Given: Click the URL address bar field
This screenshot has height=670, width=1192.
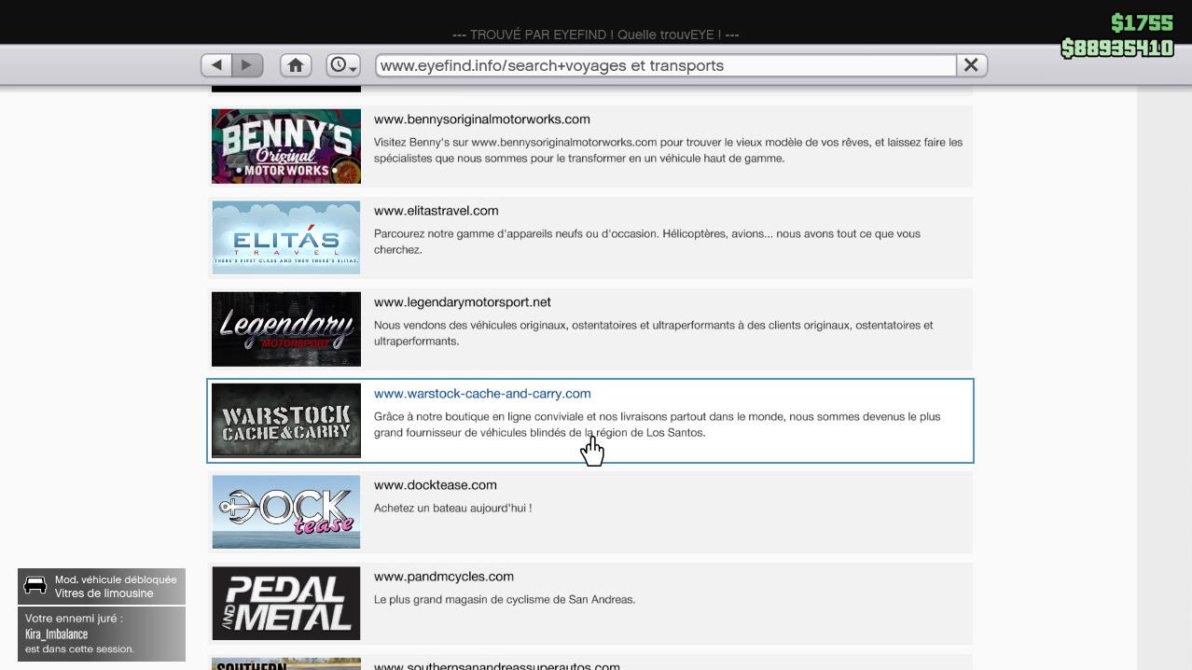Looking at the screenshot, I should tap(665, 65).
